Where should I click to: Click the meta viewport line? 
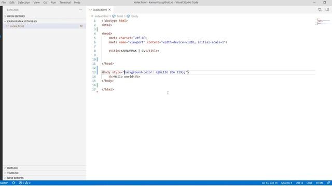pos(168,42)
